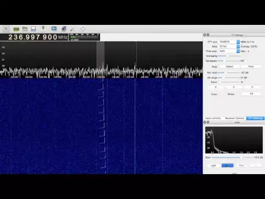The image size is (265, 199).
Task: Click the Start DSP power icon
Action: click(x=6, y=29)
